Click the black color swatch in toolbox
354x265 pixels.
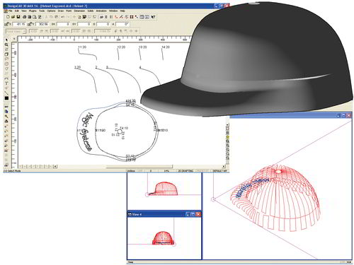point(6,98)
